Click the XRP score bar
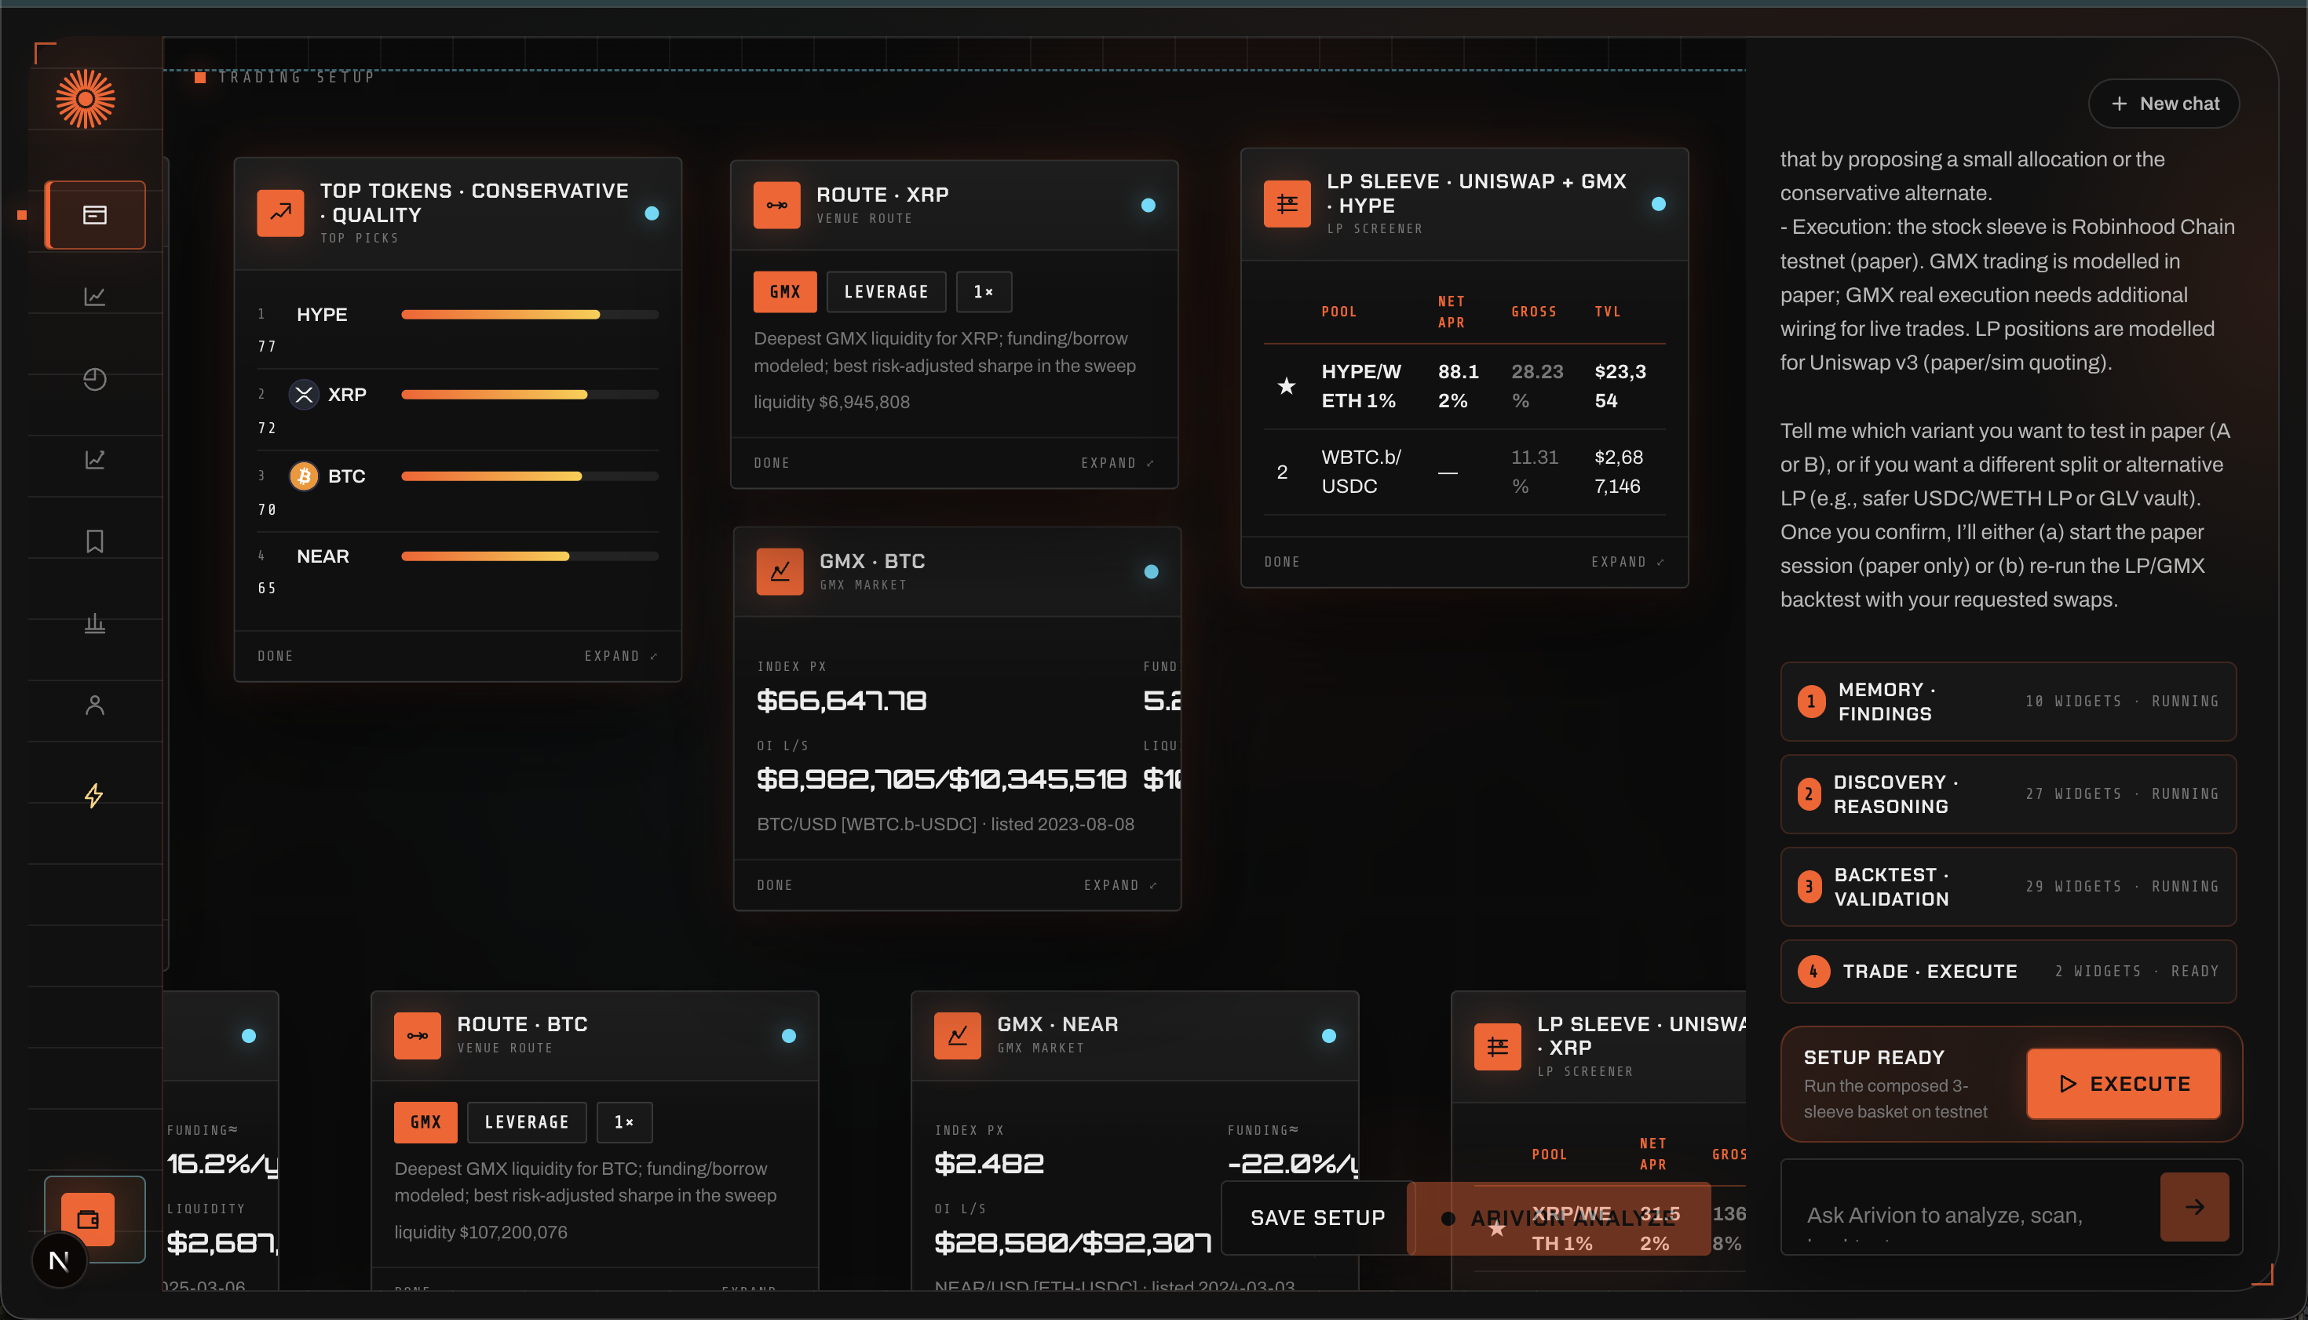Image resolution: width=2308 pixels, height=1320 pixels. pyautogui.click(x=530, y=395)
